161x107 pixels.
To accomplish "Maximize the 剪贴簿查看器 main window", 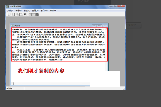I will 115,6.
